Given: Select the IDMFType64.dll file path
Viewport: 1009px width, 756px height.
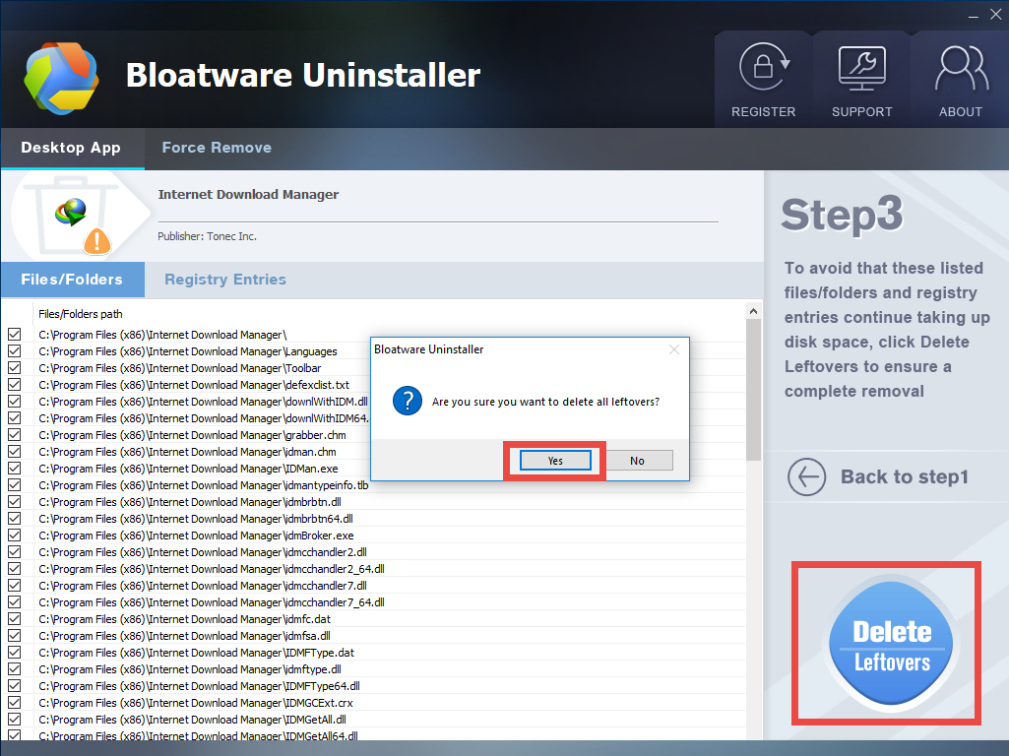Looking at the screenshot, I should click(200, 686).
